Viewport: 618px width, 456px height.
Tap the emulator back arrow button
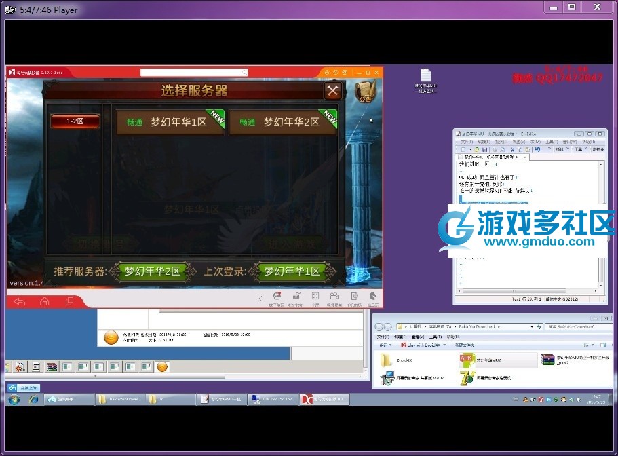pos(19,301)
